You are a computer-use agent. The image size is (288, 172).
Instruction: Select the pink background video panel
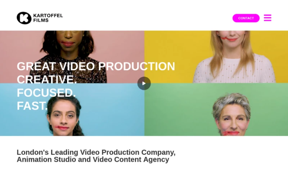pyautogui.click(x=72, y=57)
